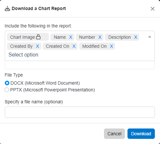
Task: Click the Description tag label
Action: tap(120, 37)
